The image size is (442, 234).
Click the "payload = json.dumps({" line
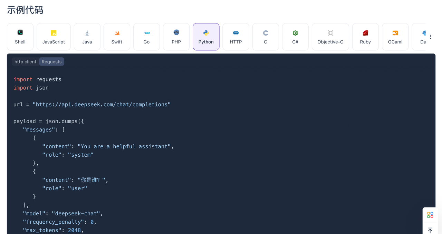click(49, 121)
